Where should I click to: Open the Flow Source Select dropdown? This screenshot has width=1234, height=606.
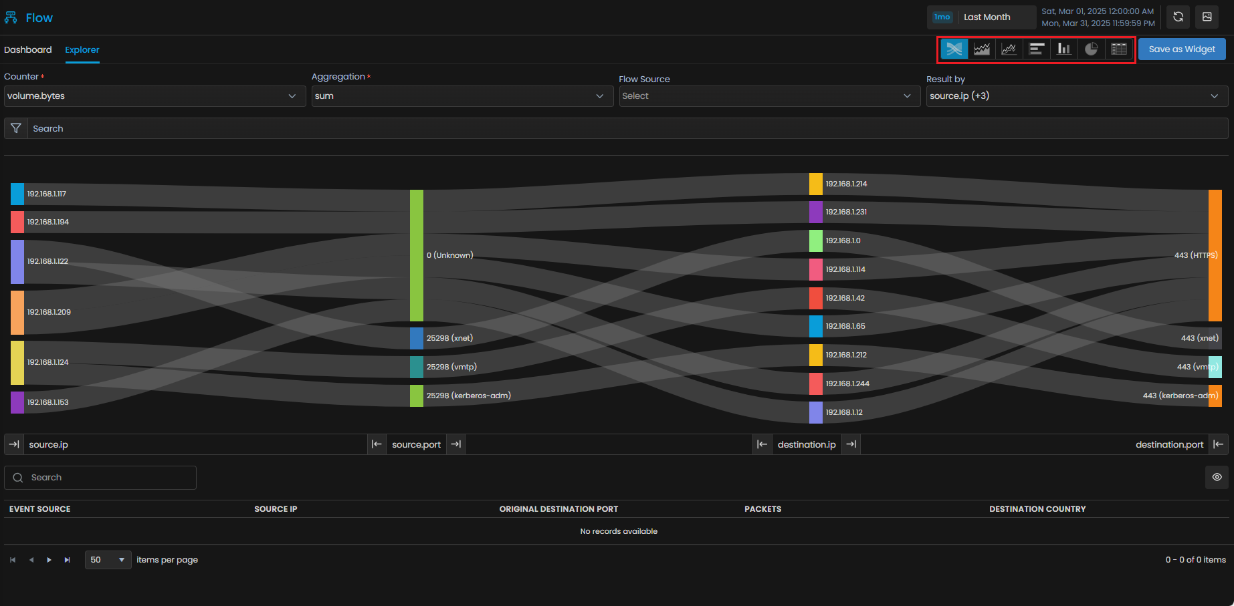click(770, 96)
